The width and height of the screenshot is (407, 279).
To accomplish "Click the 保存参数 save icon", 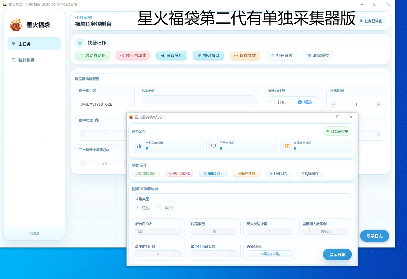I will click(x=236, y=56).
